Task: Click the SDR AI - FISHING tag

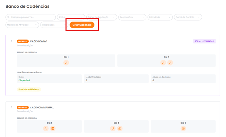Action: [204, 41]
